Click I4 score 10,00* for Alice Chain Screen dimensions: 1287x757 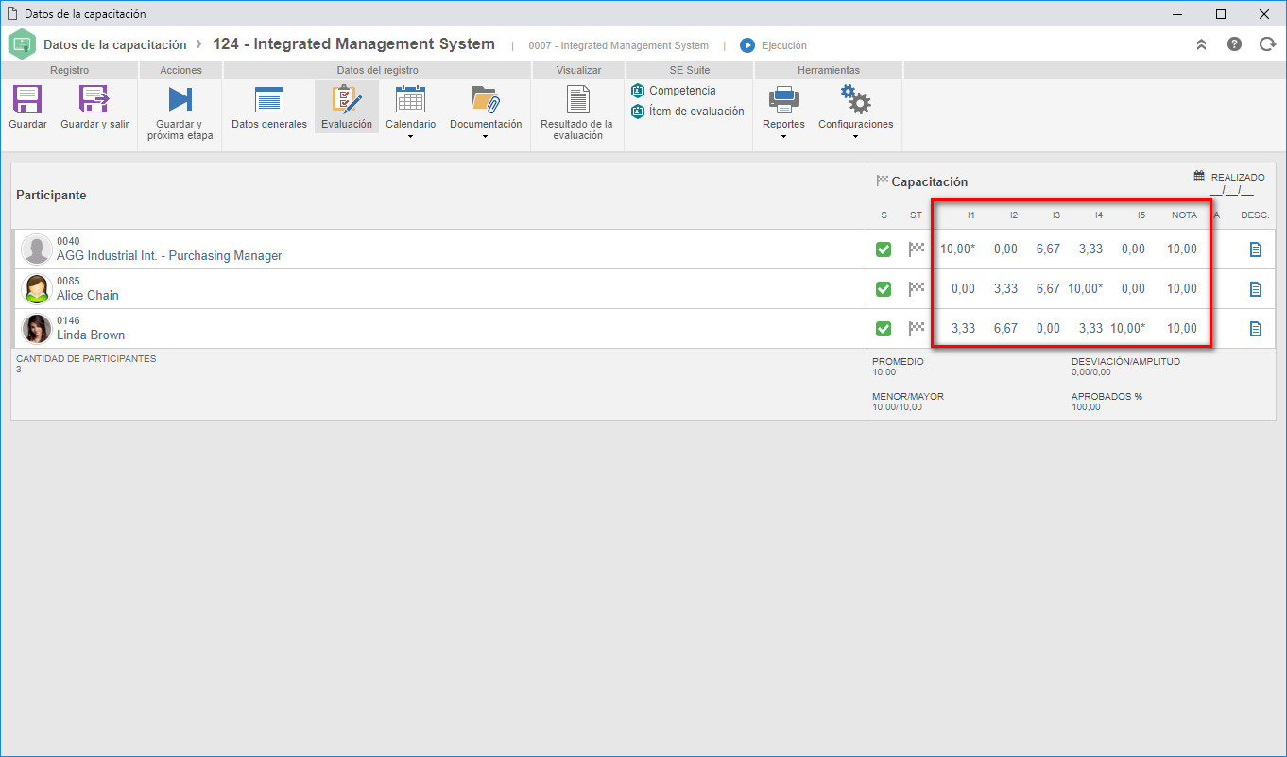pos(1085,289)
